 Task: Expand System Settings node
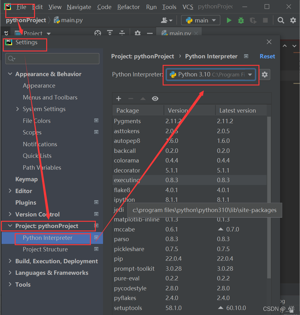(x=17, y=109)
